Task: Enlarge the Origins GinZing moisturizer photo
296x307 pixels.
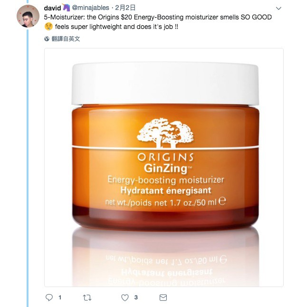Action: tap(164, 167)
